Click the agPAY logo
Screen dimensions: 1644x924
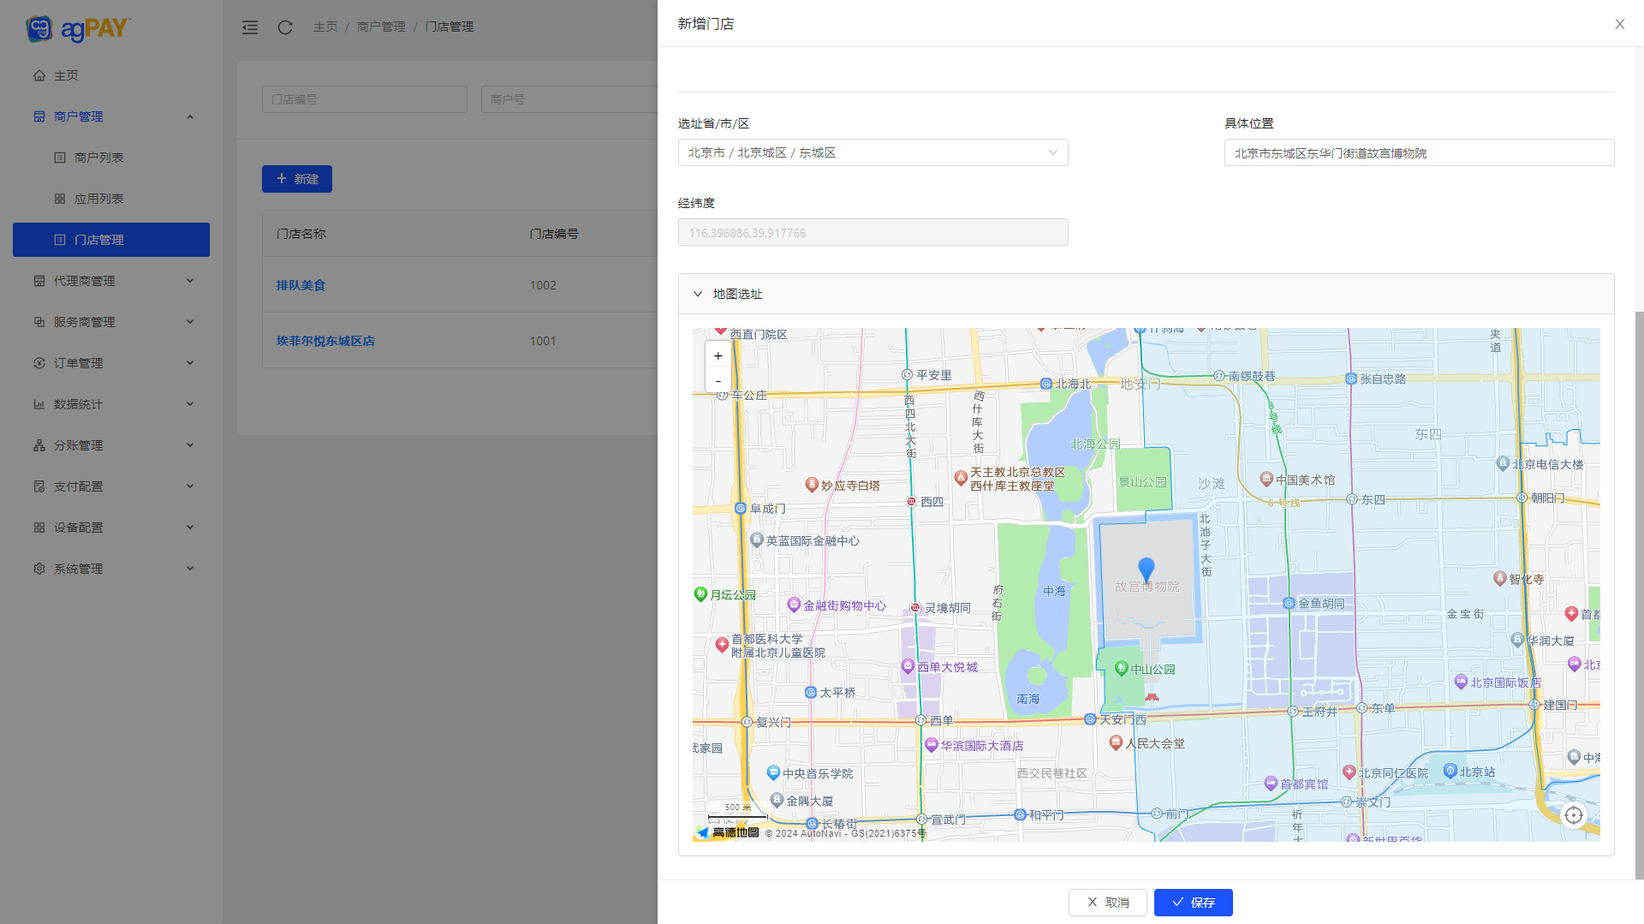[78, 28]
